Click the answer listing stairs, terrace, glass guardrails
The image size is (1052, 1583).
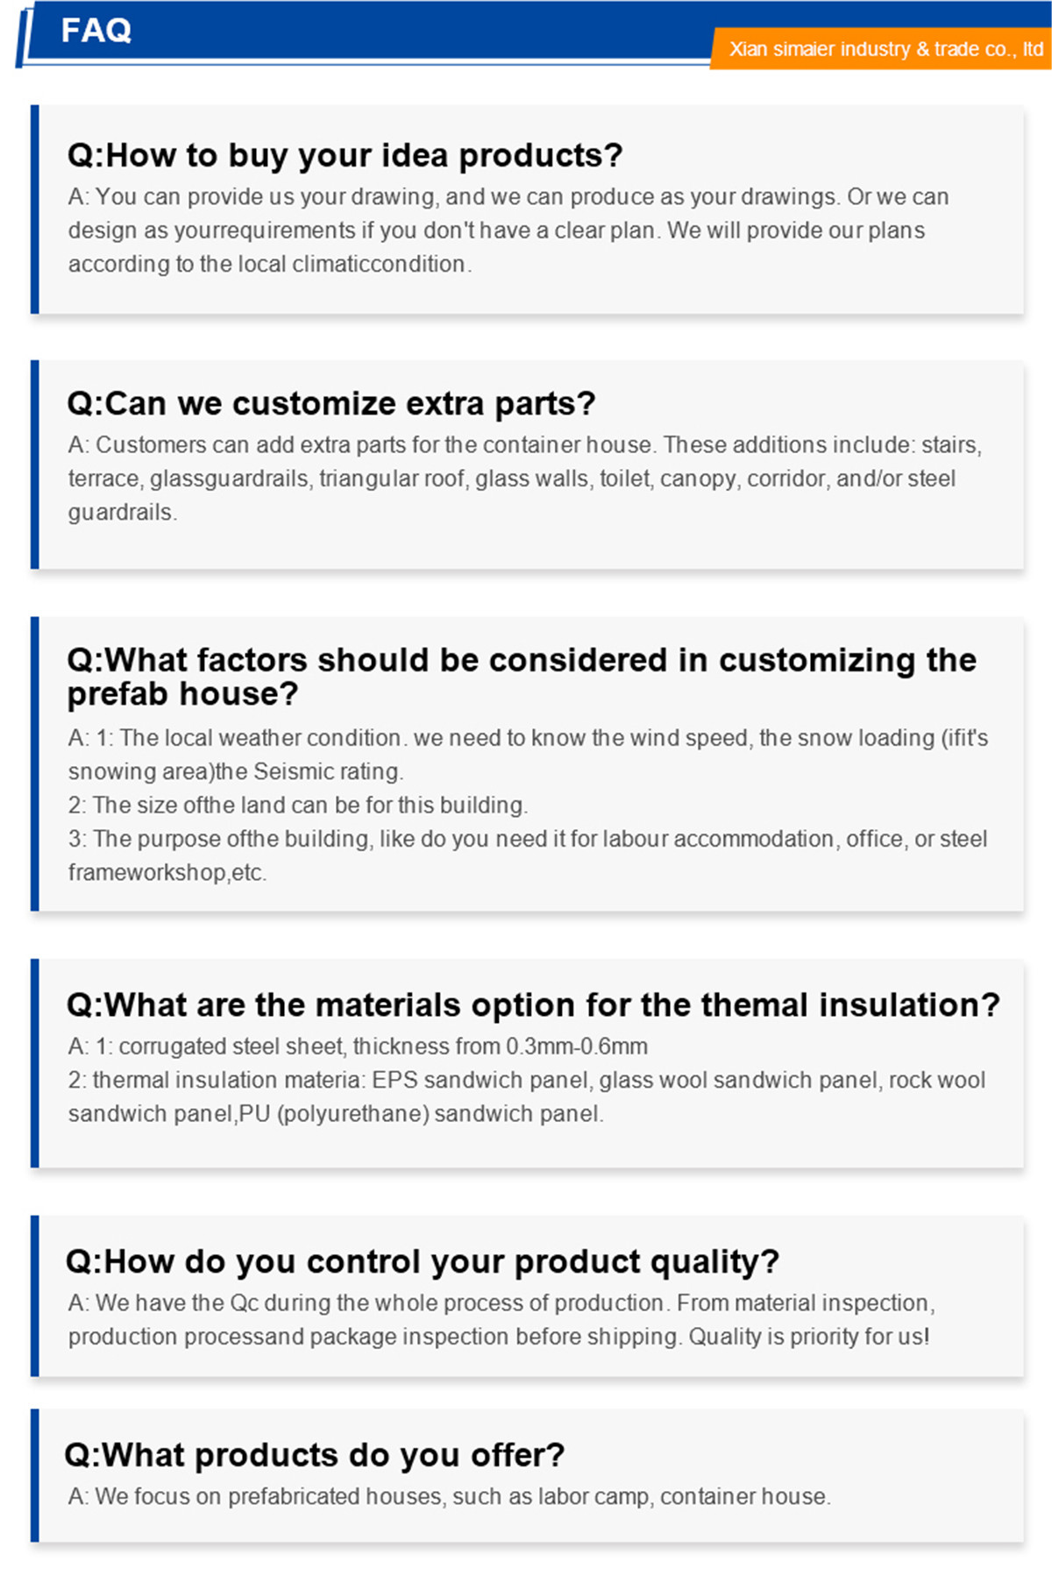click(x=524, y=479)
